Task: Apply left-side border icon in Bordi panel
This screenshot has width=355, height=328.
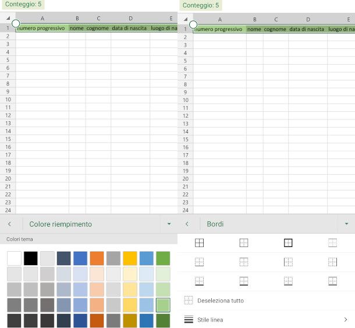Action: click(x=288, y=262)
